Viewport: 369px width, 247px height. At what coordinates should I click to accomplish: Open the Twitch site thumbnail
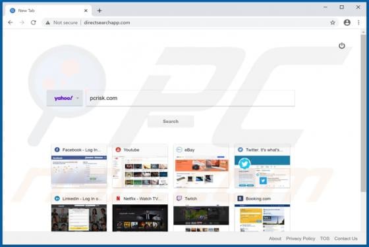click(x=201, y=217)
